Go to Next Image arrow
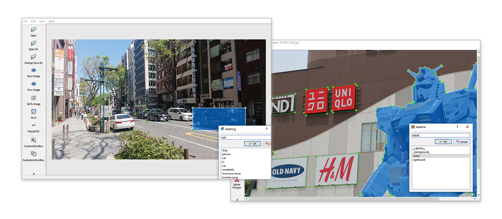This screenshot has height=219, width=502. coord(34,70)
